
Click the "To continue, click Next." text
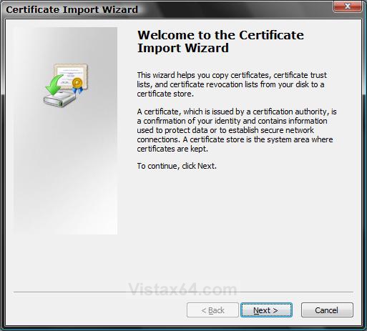pyautogui.click(x=177, y=166)
